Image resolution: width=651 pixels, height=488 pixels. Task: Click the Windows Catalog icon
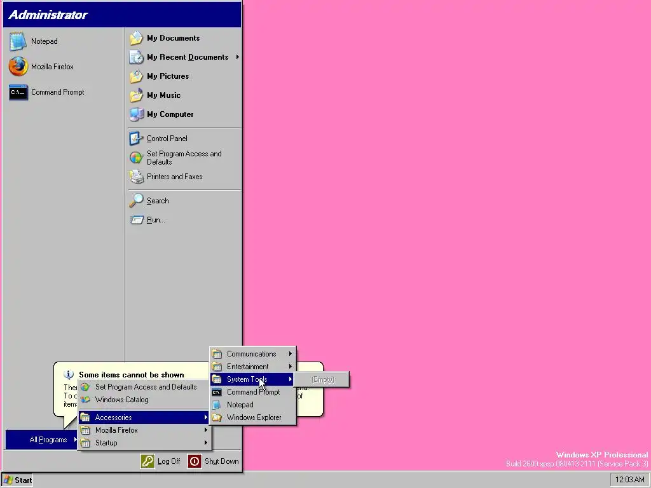click(x=86, y=400)
